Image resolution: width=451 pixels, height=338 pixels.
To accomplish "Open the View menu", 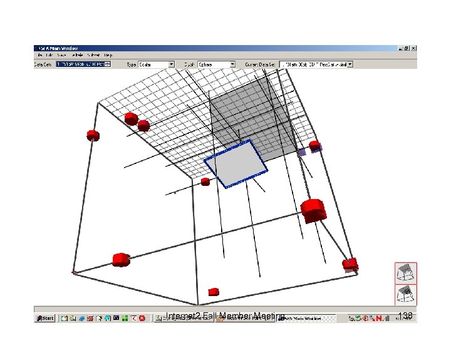I will (61, 55).
